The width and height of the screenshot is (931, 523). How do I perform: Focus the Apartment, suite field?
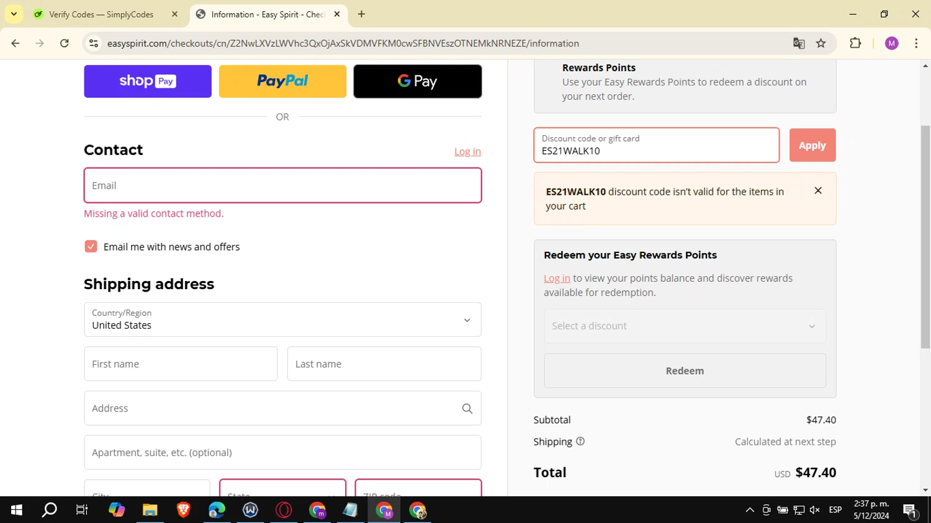click(282, 452)
